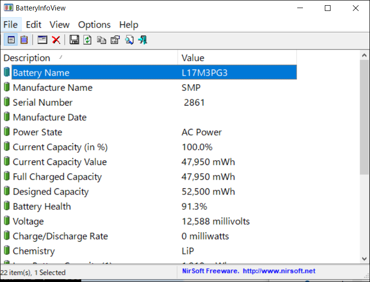Image resolution: width=370 pixels, height=282 pixels.
Task: Select the Current Capacity (in %) row
Action: tap(150, 147)
